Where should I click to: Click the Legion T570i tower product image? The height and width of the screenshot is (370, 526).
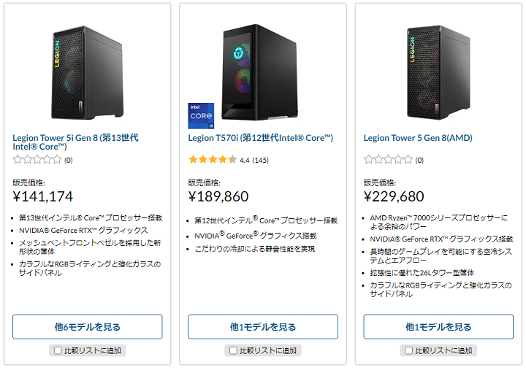pyautogui.click(x=262, y=72)
